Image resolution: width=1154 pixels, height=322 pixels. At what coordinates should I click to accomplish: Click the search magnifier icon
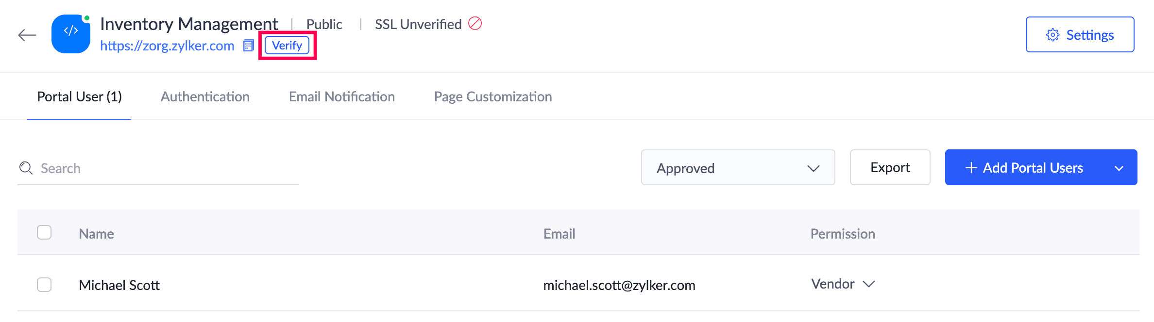[26, 168]
